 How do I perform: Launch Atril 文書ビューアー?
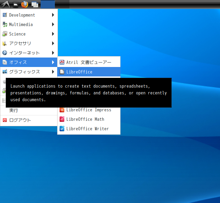89,62
